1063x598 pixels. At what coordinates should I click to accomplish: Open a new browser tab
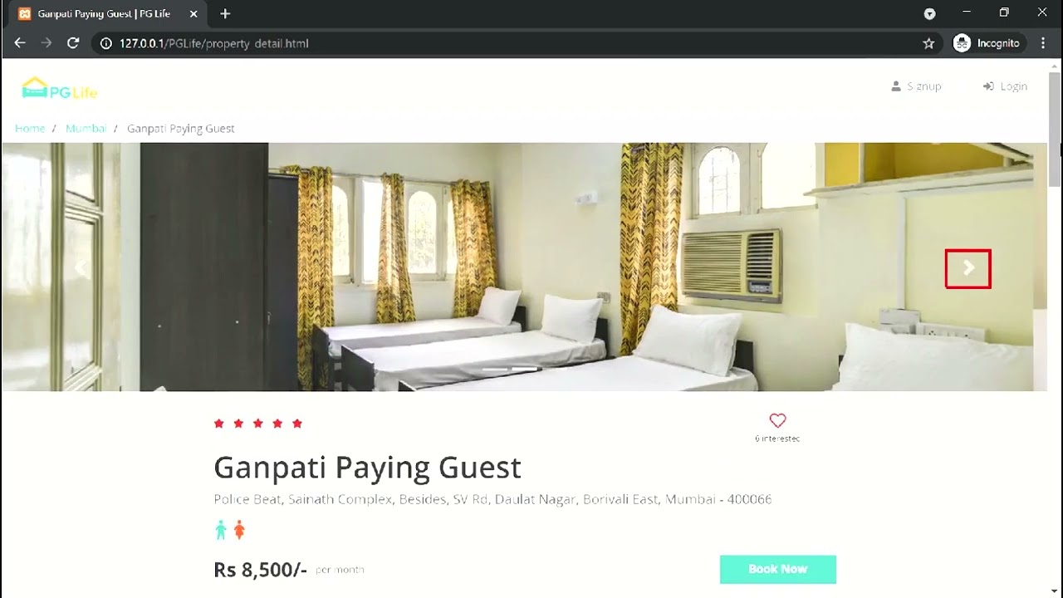(x=225, y=13)
